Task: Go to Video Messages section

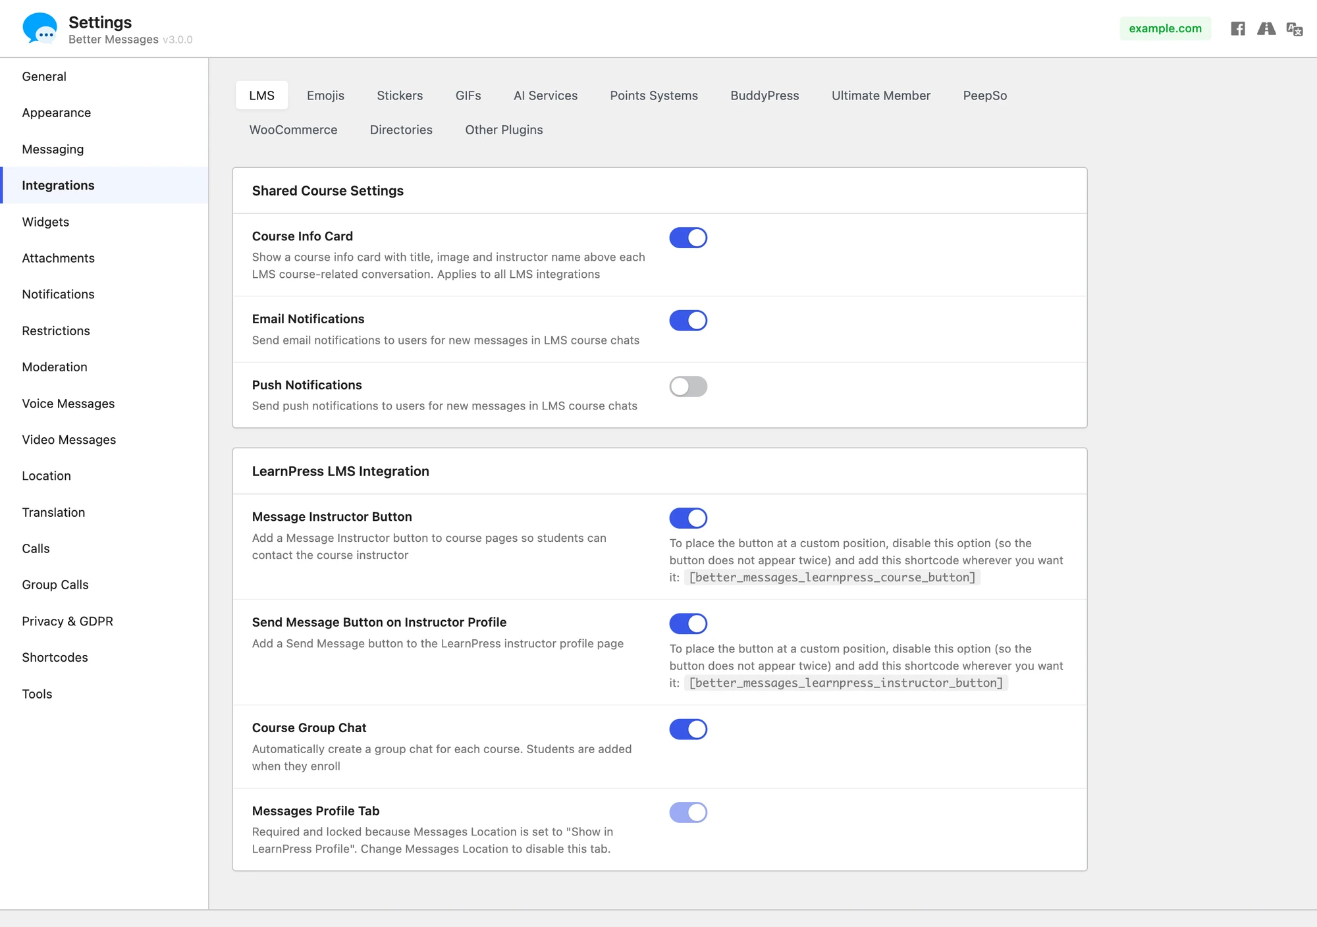Action: click(104, 440)
